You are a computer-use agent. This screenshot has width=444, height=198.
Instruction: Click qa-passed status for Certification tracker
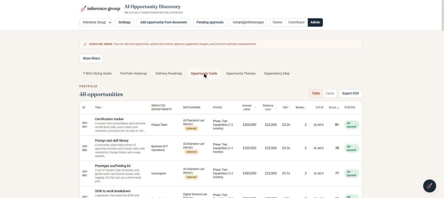351,125
